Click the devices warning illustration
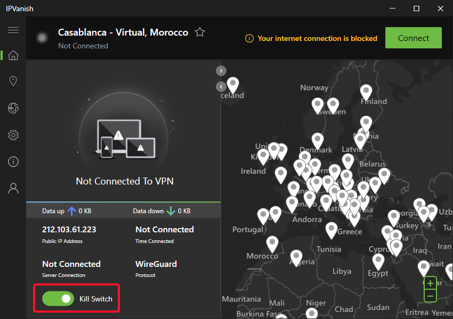The width and height of the screenshot is (453, 319). 125,139
